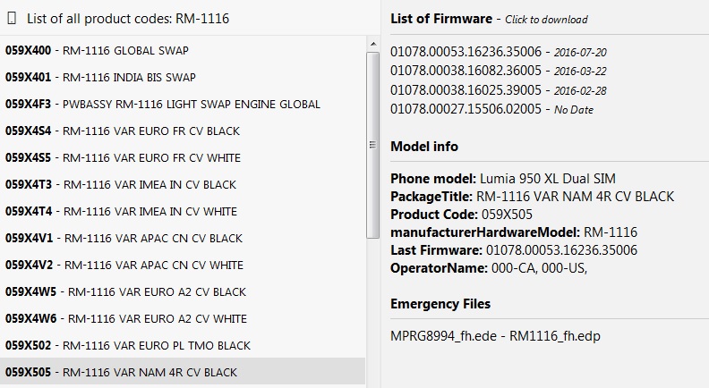The width and height of the screenshot is (709, 388).
Task: Select 059X4T3 VAR IMEA IN CV BLACK
Action: (183, 184)
